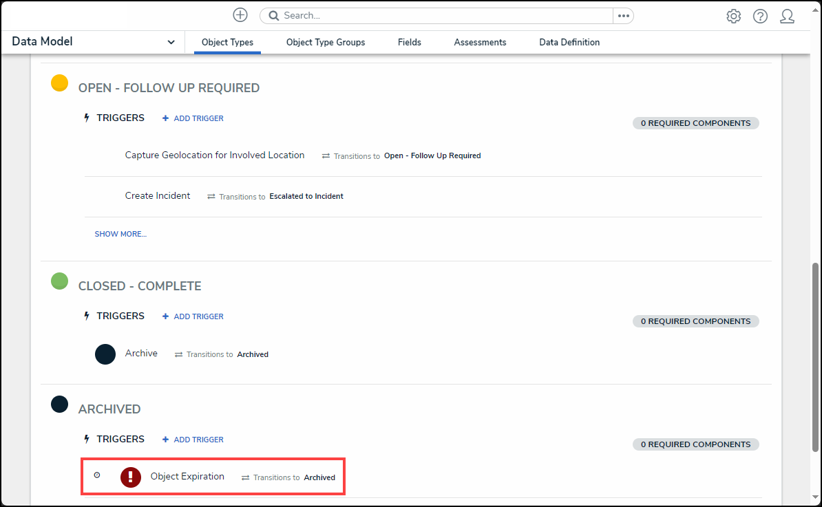Screen dimensions: 822x507
Task: Switch to the Object Type Groups tab
Action: 326,43
